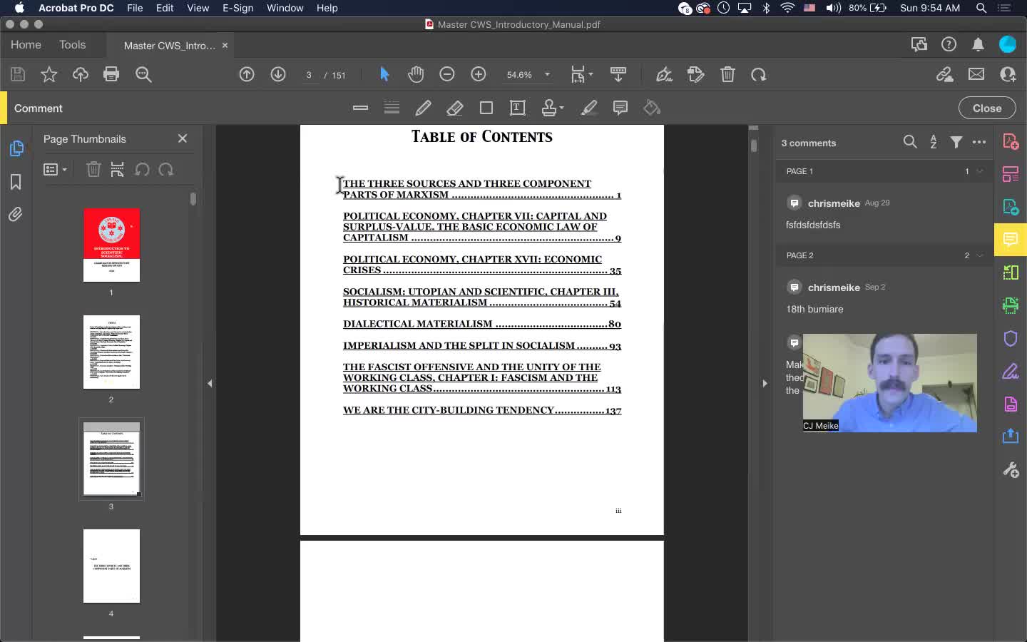Pick the Pencil drawing tool
The width and height of the screenshot is (1027, 642).
(x=423, y=108)
